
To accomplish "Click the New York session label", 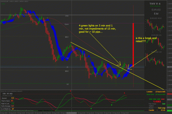I will point(150,94).
